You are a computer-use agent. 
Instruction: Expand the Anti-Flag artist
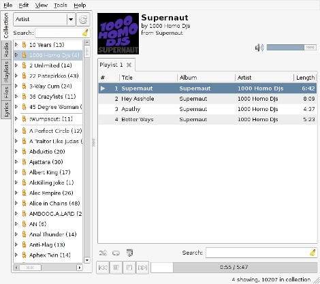pyautogui.click(x=16, y=244)
